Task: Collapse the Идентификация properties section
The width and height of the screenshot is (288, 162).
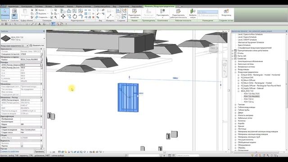Action: click(41, 116)
